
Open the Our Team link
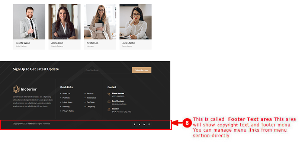click(x=91, y=102)
